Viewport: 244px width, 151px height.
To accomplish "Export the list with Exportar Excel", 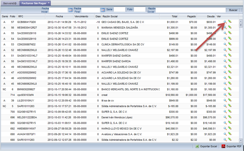I will 206,146.
